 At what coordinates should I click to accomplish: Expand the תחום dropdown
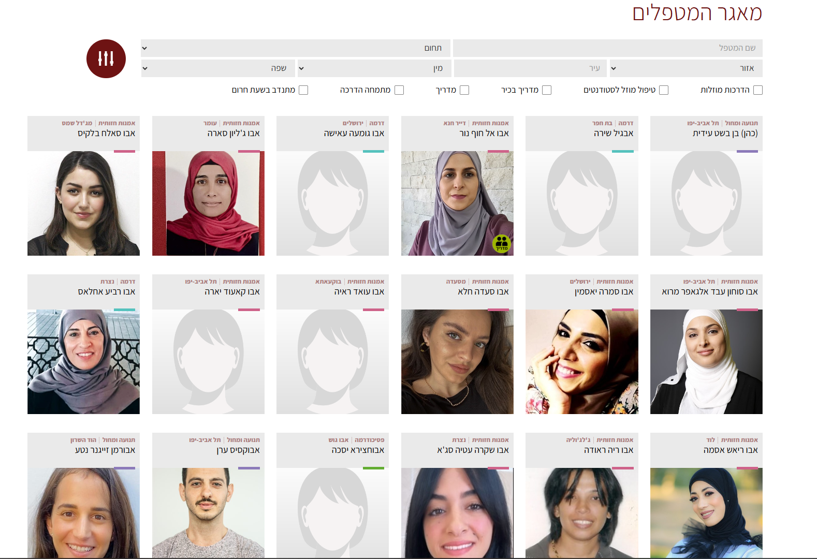point(295,48)
